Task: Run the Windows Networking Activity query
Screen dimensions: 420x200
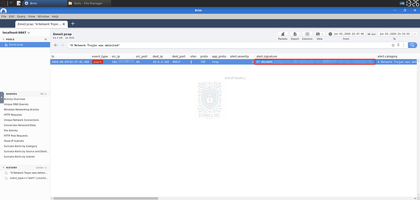Action: (22, 109)
